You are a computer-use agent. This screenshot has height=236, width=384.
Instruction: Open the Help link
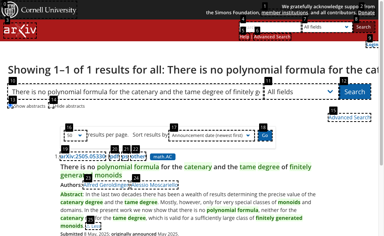pos(244,37)
